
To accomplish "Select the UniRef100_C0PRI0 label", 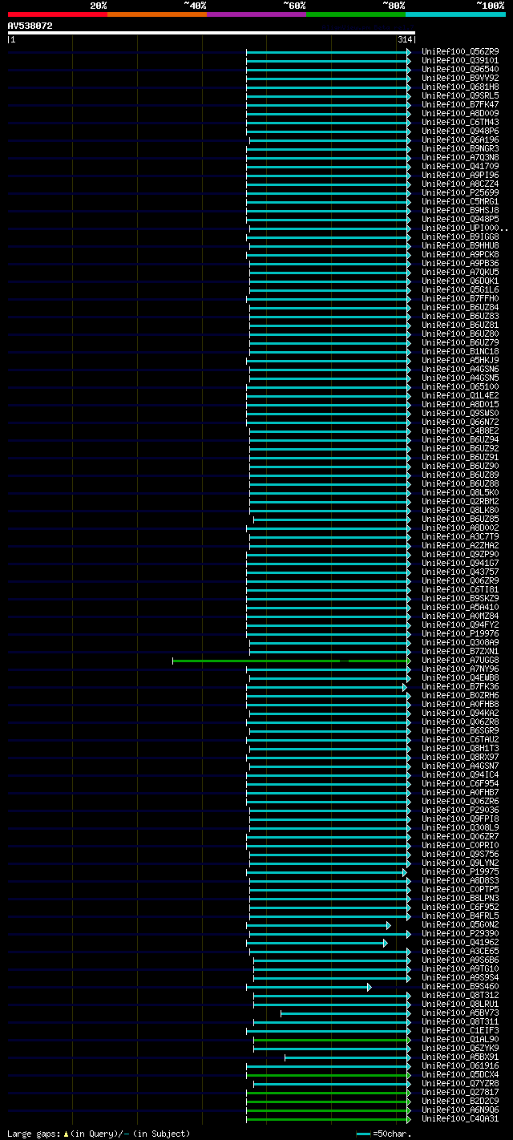I will [x=460, y=845].
